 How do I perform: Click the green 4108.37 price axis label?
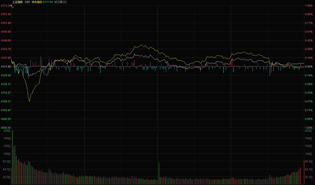[x=6, y=101]
